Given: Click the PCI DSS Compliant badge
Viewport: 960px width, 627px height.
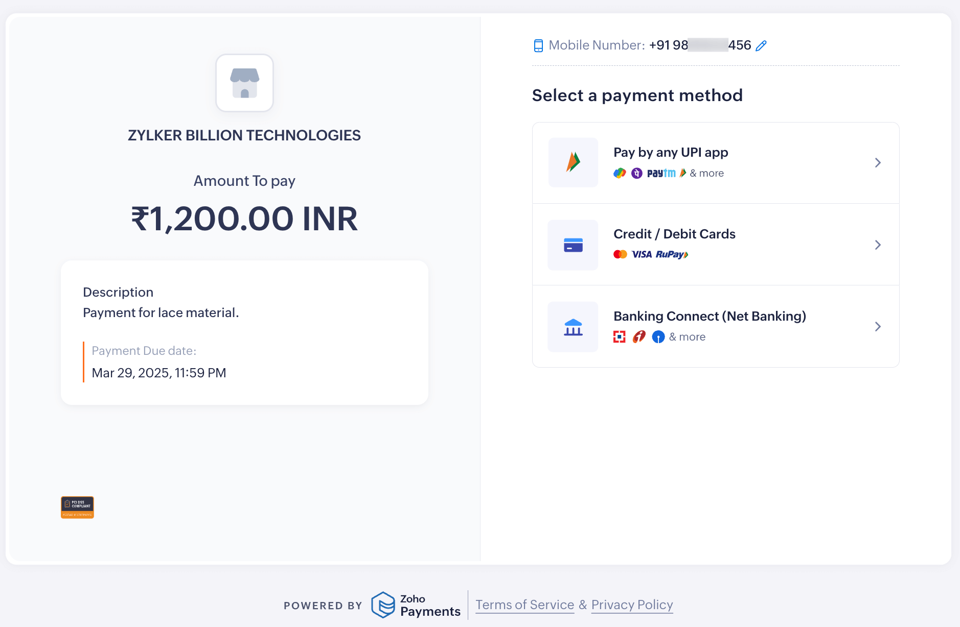Looking at the screenshot, I should pyautogui.click(x=77, y=507).
